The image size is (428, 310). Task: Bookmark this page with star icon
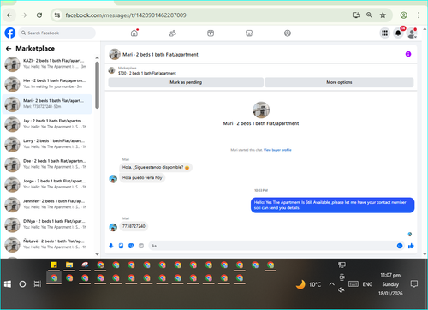[x=383, y=15]
